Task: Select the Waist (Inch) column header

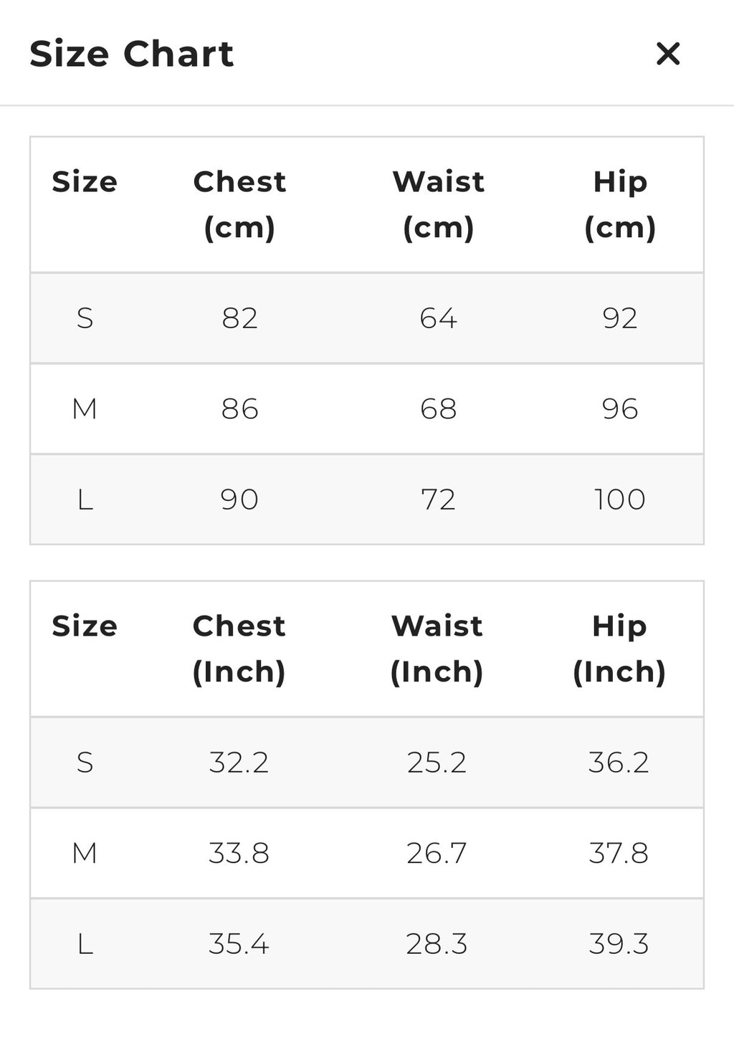Action: [x=437, y=649]
